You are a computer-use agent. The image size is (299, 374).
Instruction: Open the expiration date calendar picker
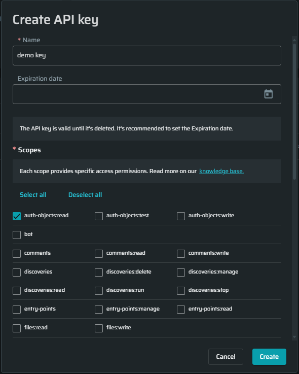pos(268,94)
